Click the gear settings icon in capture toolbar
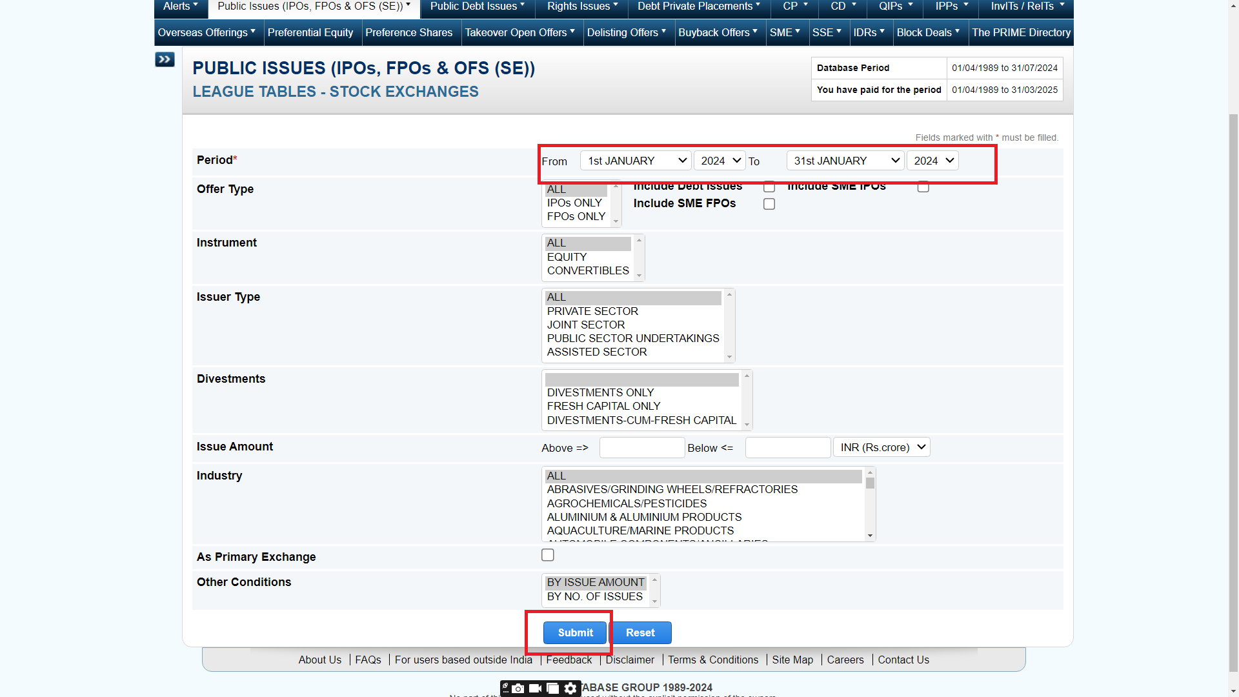The height and width of the screenshot is (697, 1239). [570, 689]
